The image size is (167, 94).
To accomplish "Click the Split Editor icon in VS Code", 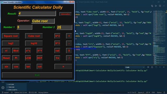I will point(160,6).
